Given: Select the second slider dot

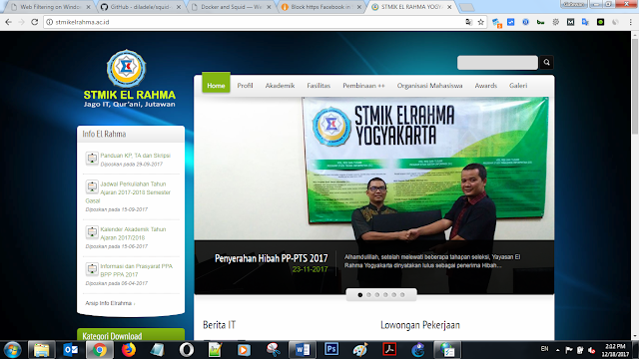Looking at the screenshot, I should pos(368,295).
